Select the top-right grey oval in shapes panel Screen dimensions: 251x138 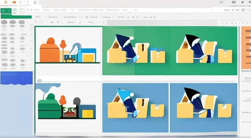22,22
